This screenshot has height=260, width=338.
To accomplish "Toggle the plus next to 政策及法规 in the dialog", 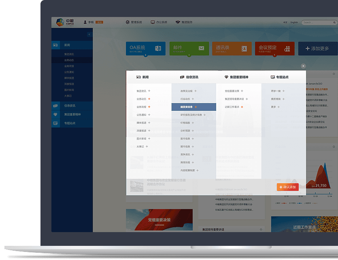I will pyautogui.click(x=196, y=91).
